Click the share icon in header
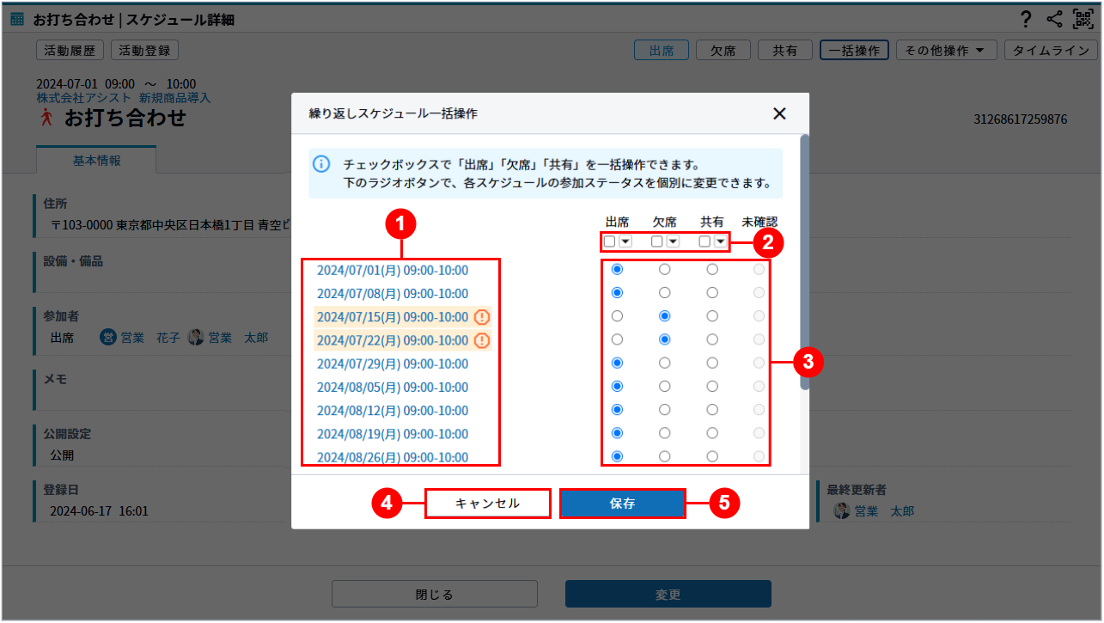This screenshot has height=623, width=1104. coord(1054,20)
